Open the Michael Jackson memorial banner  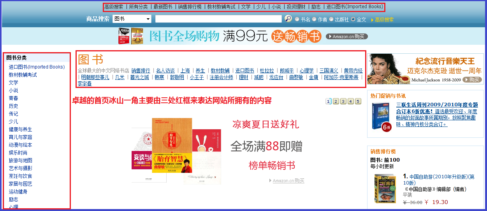click(x=425, y=69)
